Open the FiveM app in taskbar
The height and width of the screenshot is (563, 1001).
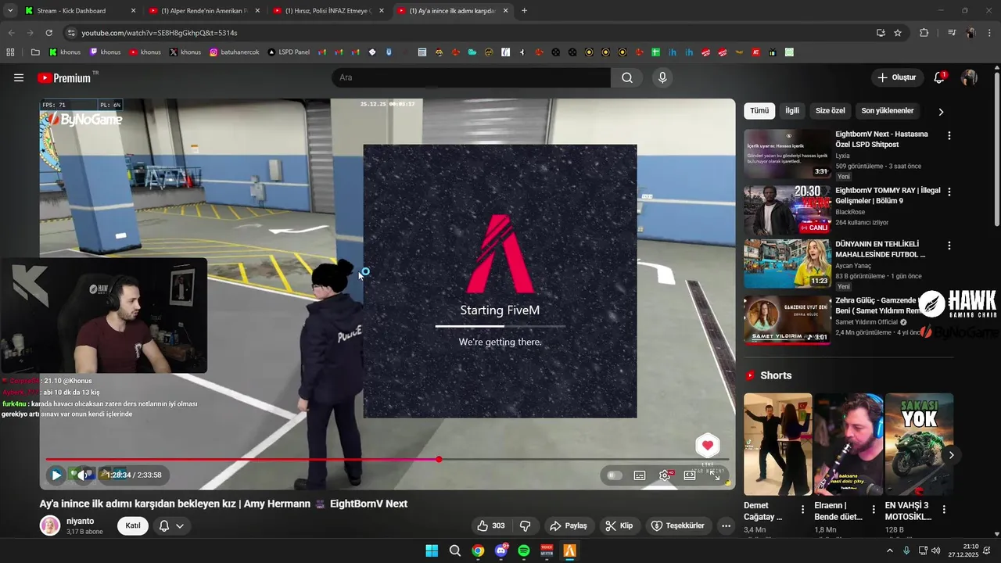[x=570, y=550]
